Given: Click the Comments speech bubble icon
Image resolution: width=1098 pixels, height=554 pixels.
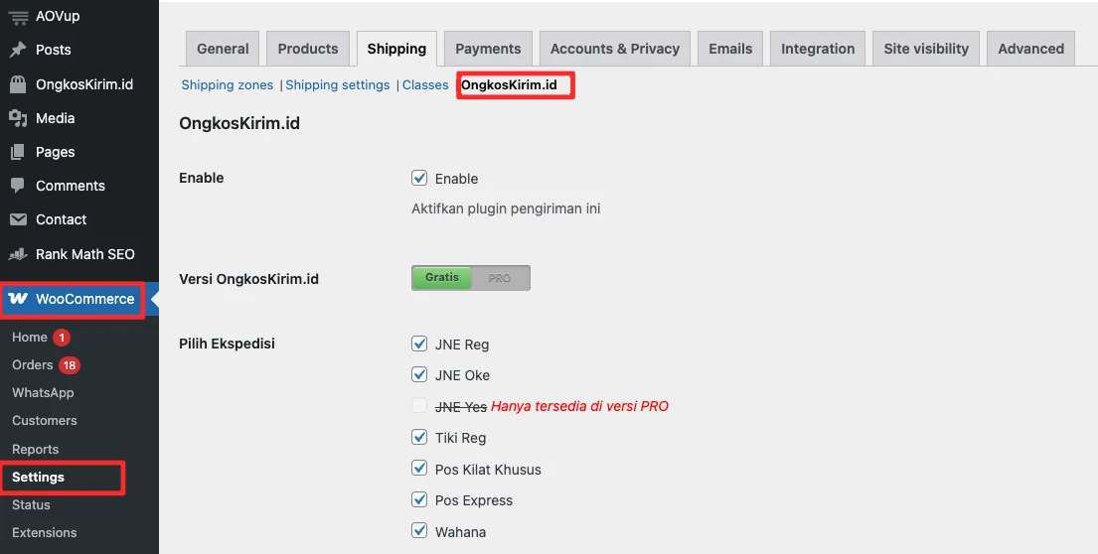Looking at the screenshot, I should coord(18,186).
